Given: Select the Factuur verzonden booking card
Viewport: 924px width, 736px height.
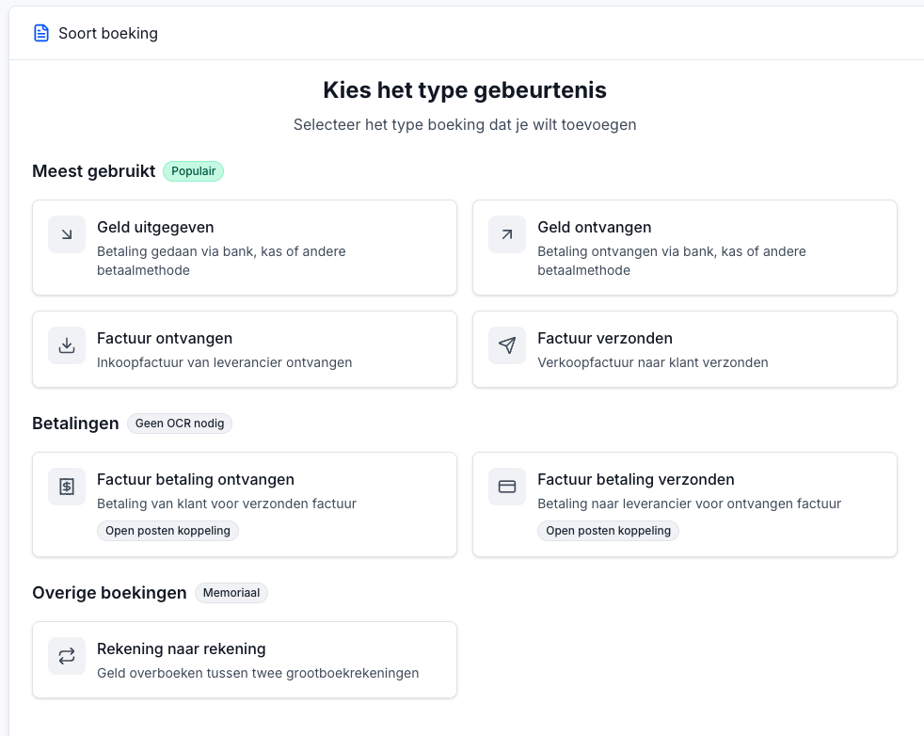Looking at the screenshot, I should click(685, 348).
